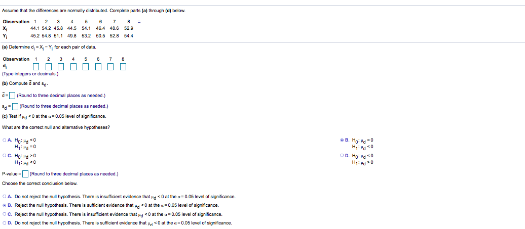Click the d input box for observation 6
This screenshot has width=525, height=229.
point(98,67)
